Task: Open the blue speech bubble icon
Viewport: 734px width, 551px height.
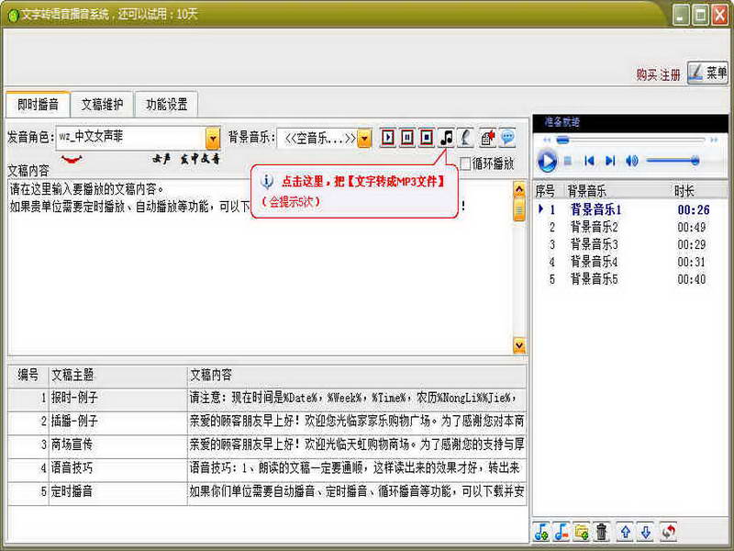Action: pos(507,137)
